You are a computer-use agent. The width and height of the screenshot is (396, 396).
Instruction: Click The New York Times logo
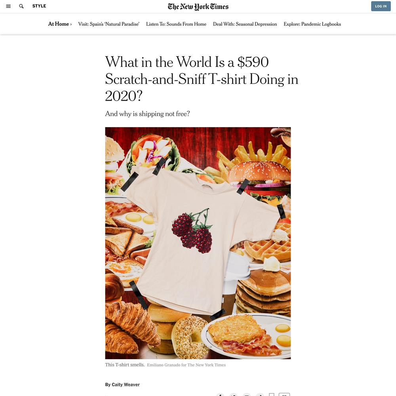[x=198, y=7]
